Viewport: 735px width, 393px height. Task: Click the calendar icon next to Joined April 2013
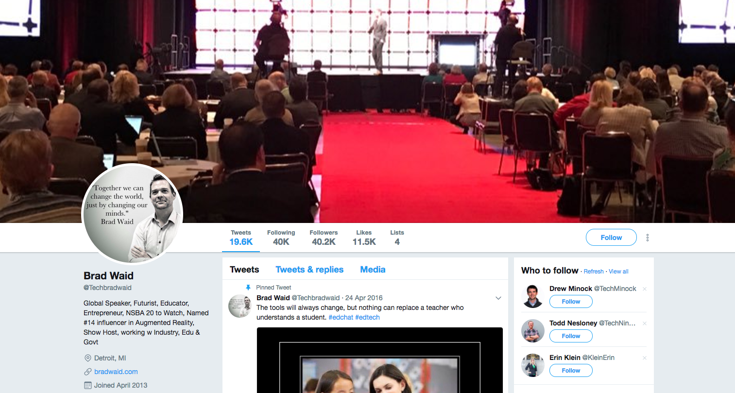[88, 385]
